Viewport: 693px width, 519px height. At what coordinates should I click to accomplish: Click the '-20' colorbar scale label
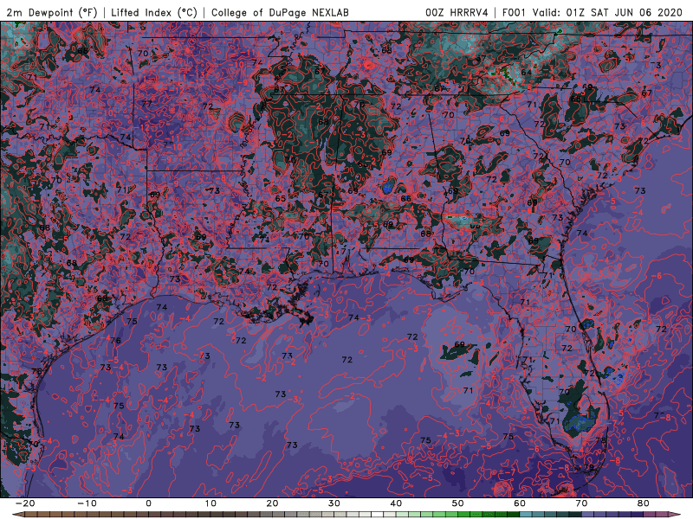[x=25, y=503]
